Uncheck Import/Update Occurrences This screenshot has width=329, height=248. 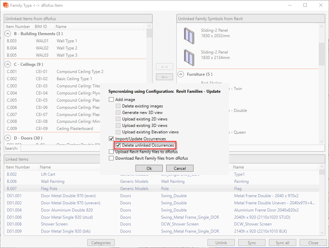[x=111, y=139]
